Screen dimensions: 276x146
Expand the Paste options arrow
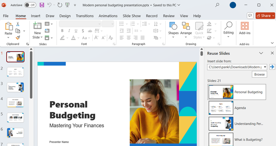(x=8, y=37)
